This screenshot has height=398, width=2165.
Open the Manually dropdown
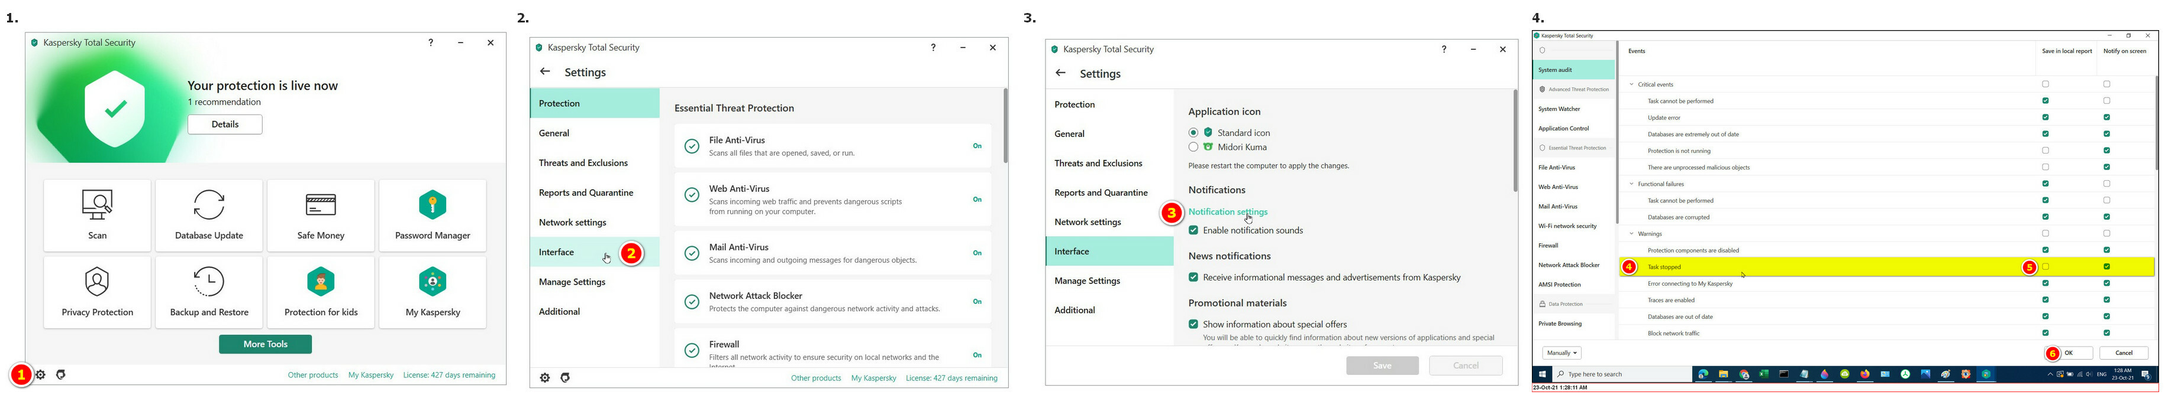click(x=1561, y=353)
